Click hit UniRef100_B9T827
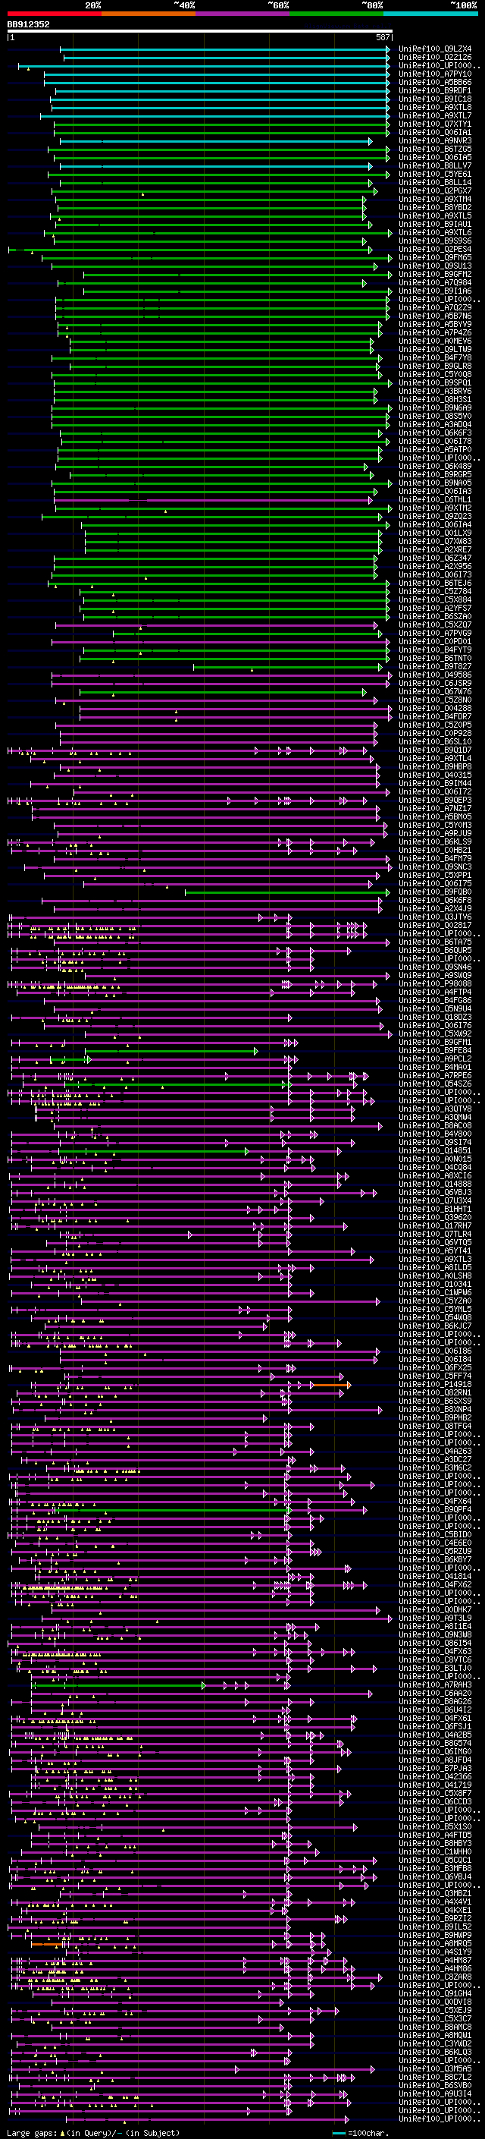The image size is (485, 2139). (435, 667)
